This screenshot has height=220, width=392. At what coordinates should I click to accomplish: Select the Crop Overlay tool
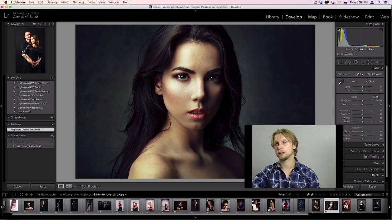tap(341, 62)
